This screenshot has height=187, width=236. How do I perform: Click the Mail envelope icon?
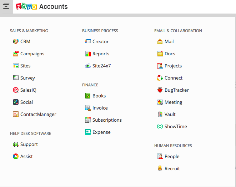point(160,41)
